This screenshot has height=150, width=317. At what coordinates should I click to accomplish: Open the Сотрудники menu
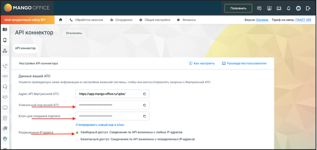pyautogui.click(x=121, y=20)
